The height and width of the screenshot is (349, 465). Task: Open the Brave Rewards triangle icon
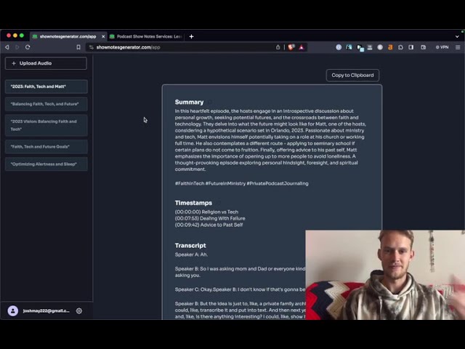tap(302, 47)
